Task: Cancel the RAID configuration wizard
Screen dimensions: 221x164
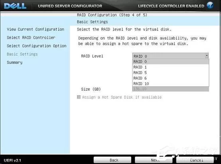Action: pos(195,160)
